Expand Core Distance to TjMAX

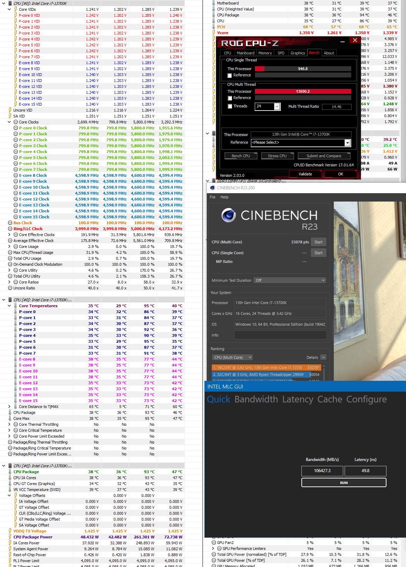tap(9, 407)
